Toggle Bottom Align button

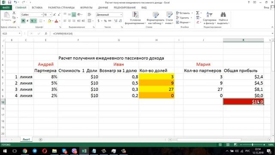[x=73, y=15]
